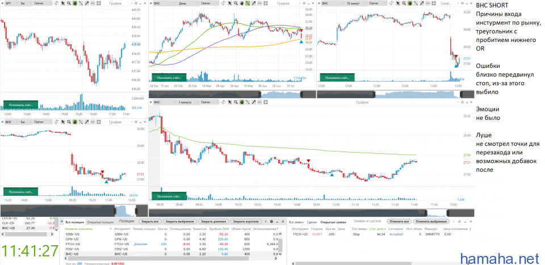Click Пополнить счёт in BHC 1-minute chart

pos(169,196)
